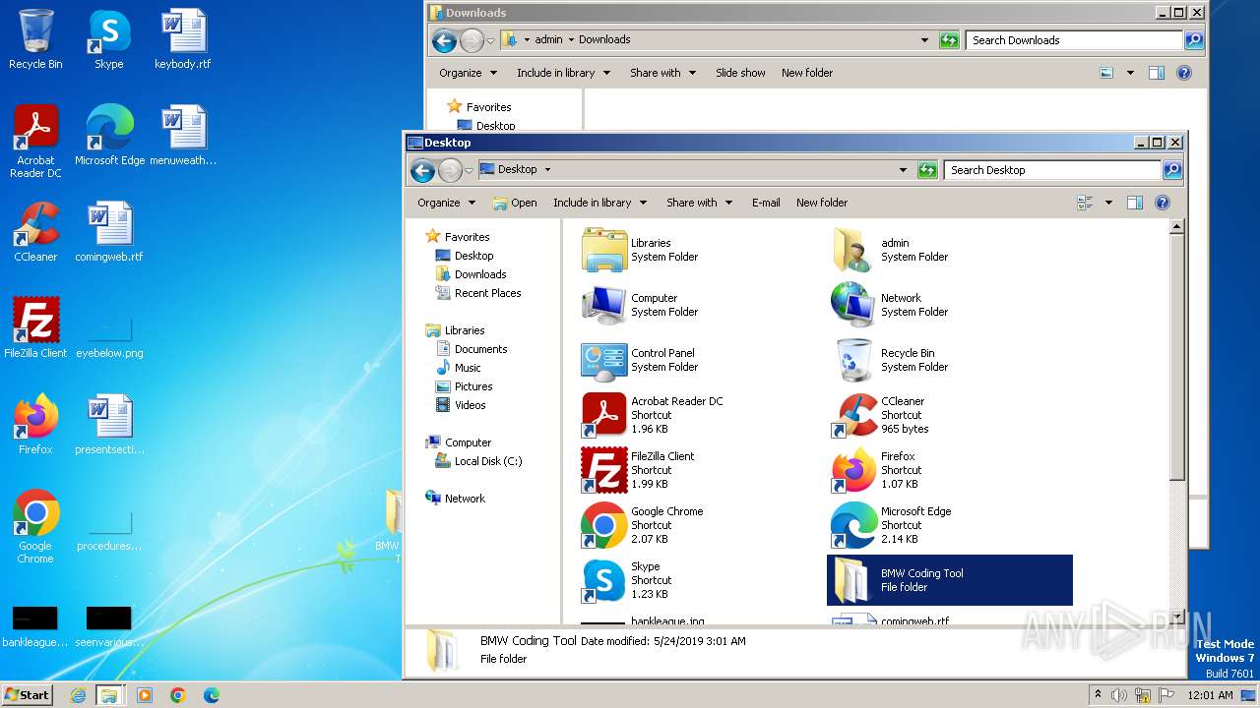Click Firefox icon on desktop wallpaper

pyautogui.click(x=35, y=425)
